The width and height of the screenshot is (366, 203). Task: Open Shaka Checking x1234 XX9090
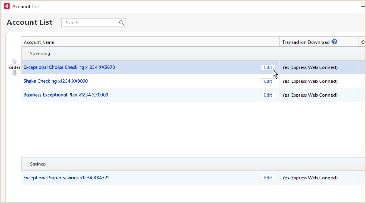[x=55, y=81]
